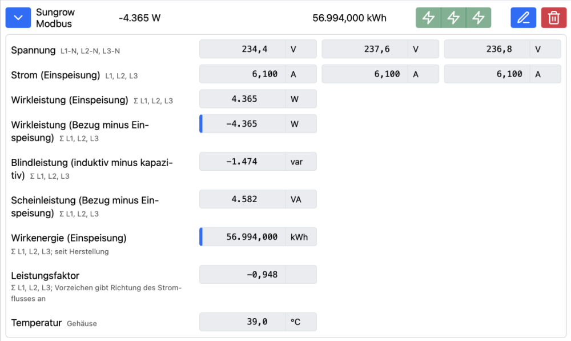Screen dimensions: 571x341
Task: Click the var unit next to Blindleistung
Action: coord(301,162)
